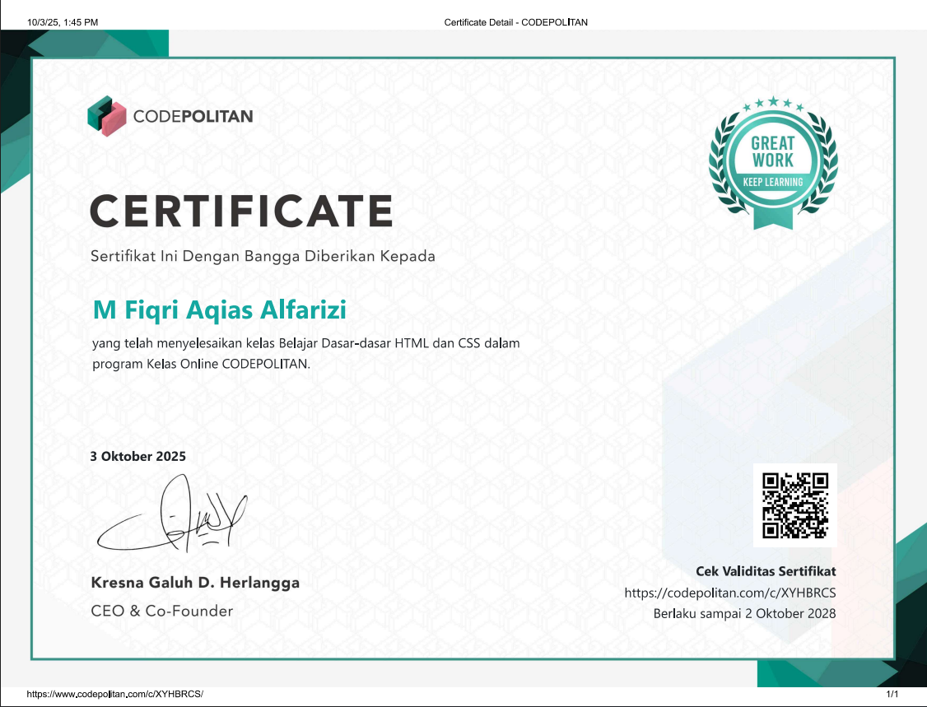Viewport: 927px width, 707px height.
Task: Click the expiry text Berlaku sampai 2 Oktober 2028
Action: click(x=744, y=614)
